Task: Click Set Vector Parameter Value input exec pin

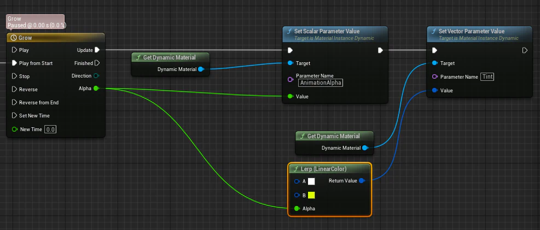Action: pyautogui.click(x=434, y=51)
